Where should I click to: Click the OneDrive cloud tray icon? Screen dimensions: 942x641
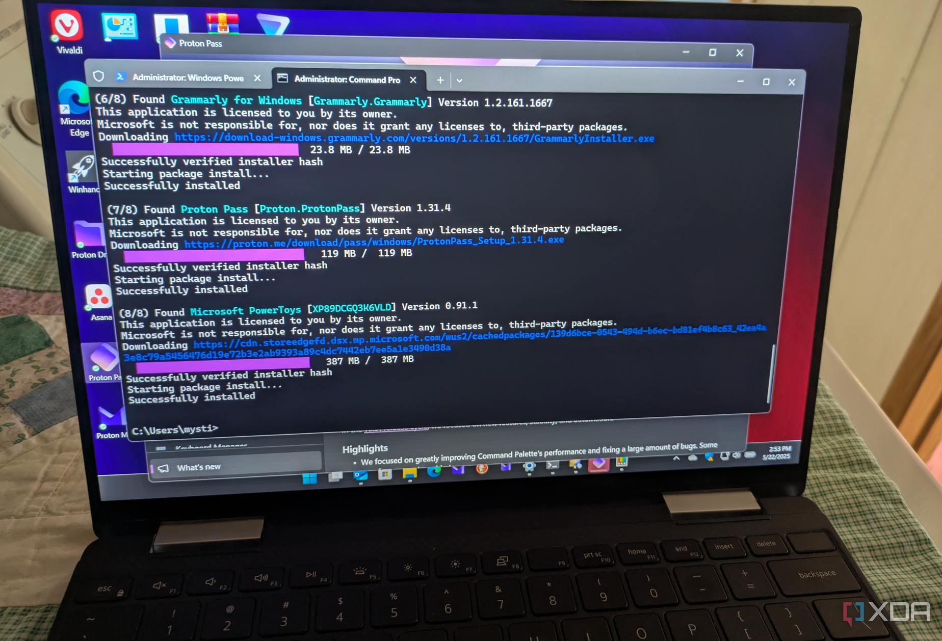(x=693, y=458)
